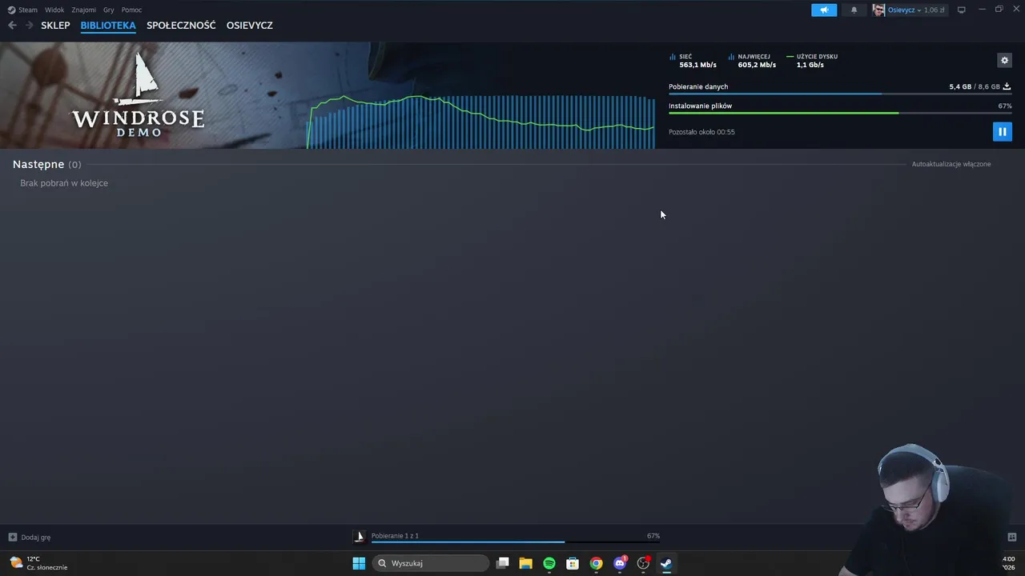This screenshot has width=1025, height=576.
Task: Open Spotify from the taskbar
Action: coord(549,563)
